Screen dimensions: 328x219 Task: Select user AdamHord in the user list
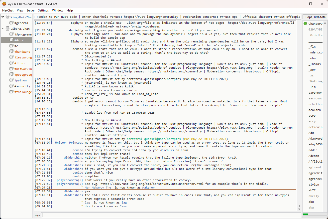(x=315, y=139)
